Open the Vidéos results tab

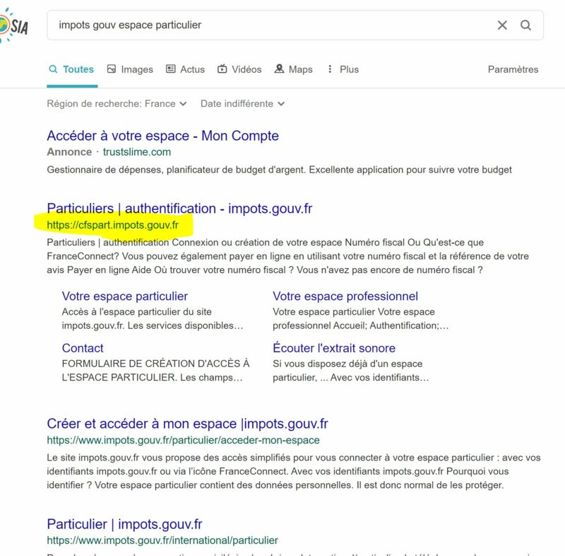239,69
